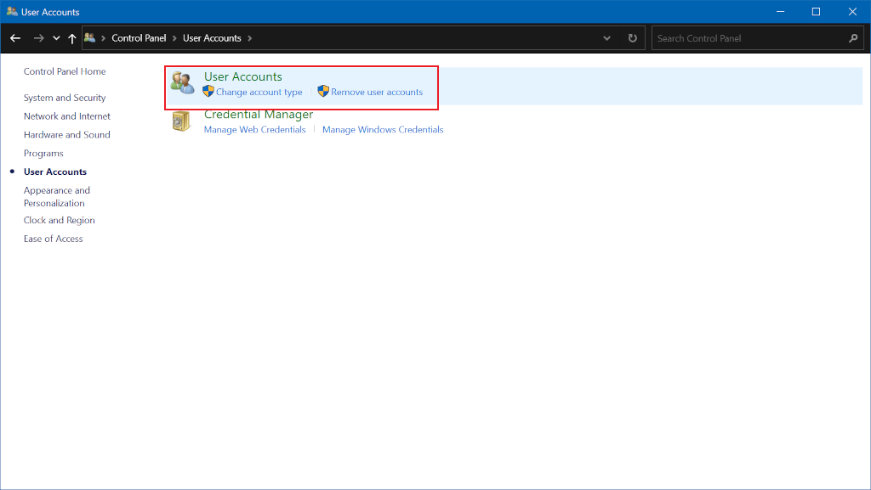Go up one level with Up arrow

[71, 38]
